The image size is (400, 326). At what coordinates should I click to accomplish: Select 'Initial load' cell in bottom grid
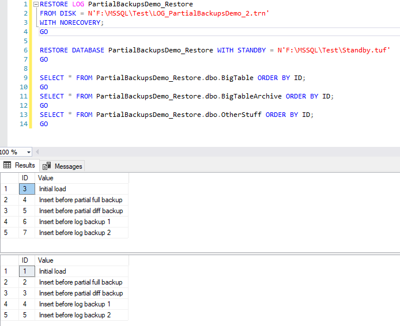pyautogui.click(x=52, y=271)
